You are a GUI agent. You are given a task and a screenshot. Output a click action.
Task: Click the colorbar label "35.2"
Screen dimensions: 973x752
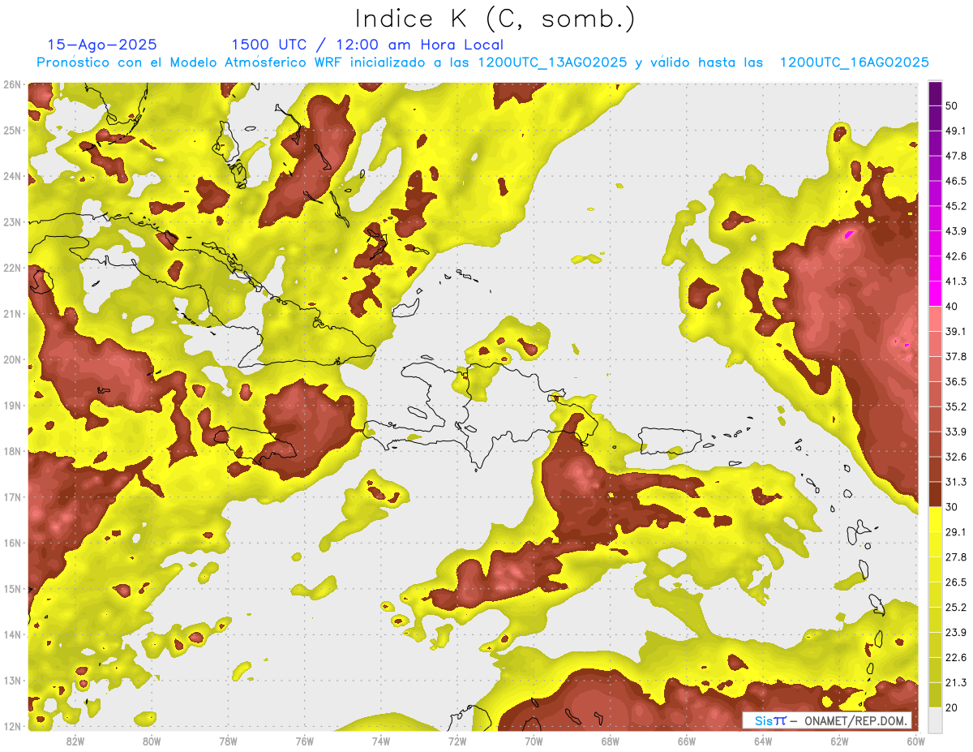point(955,406)
